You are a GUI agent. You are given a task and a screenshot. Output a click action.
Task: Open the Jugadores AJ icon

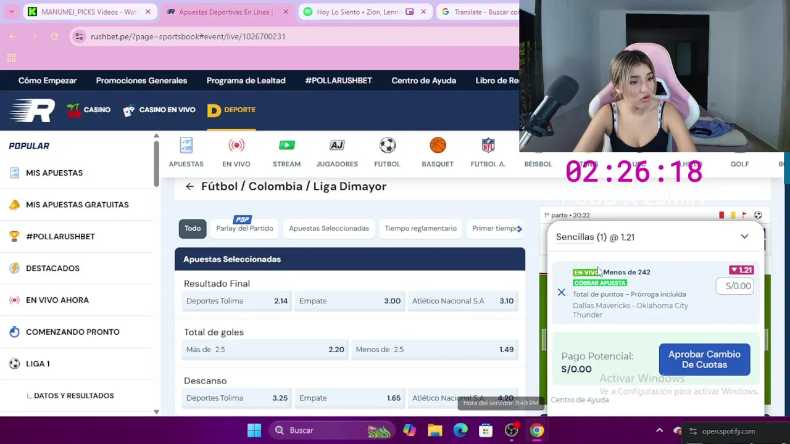pyautogui.click(x=337, y=152)
